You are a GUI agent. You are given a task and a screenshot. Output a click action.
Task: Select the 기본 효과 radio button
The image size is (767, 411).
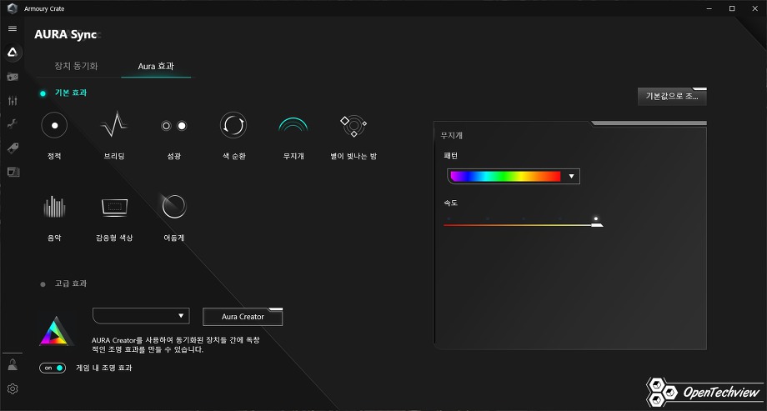point(43,93)
